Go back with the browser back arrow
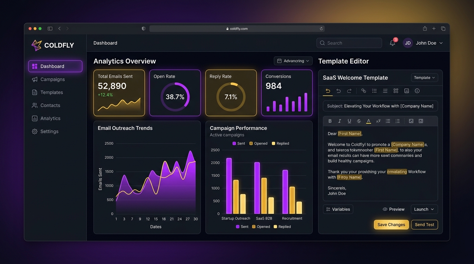Image resolution: width=474 pixels, height=264 pixels. (x=60, y=29)
